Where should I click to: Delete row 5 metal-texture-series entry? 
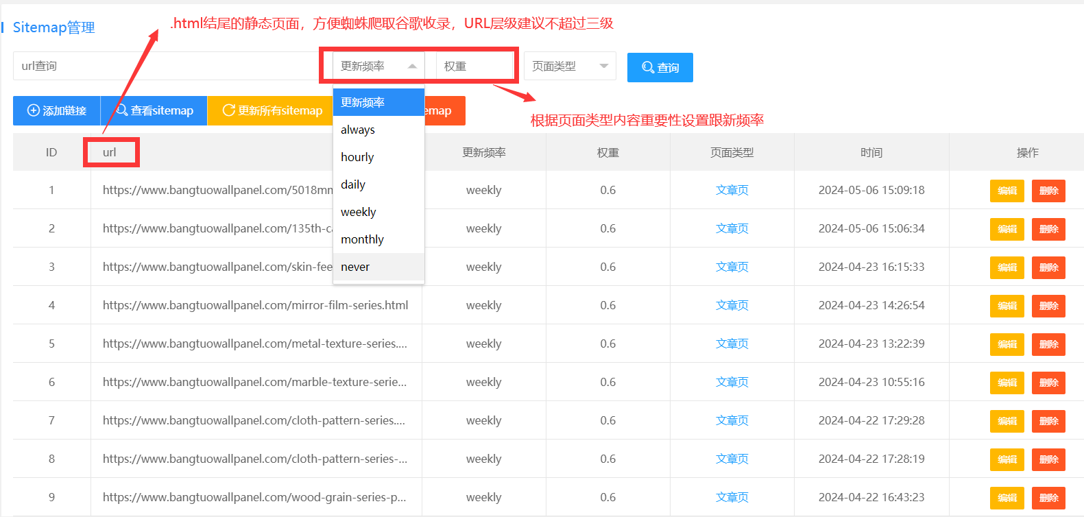pos(1048,344)
